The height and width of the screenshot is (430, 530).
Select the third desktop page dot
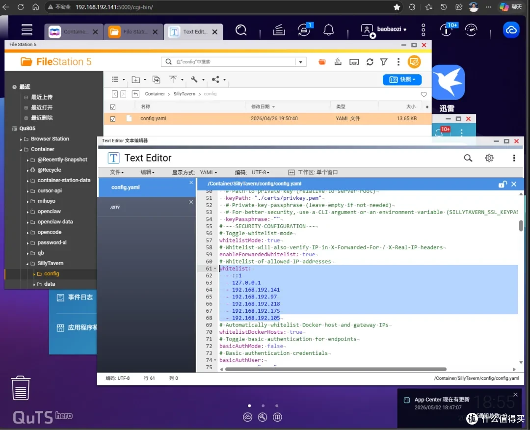(277, 405)
